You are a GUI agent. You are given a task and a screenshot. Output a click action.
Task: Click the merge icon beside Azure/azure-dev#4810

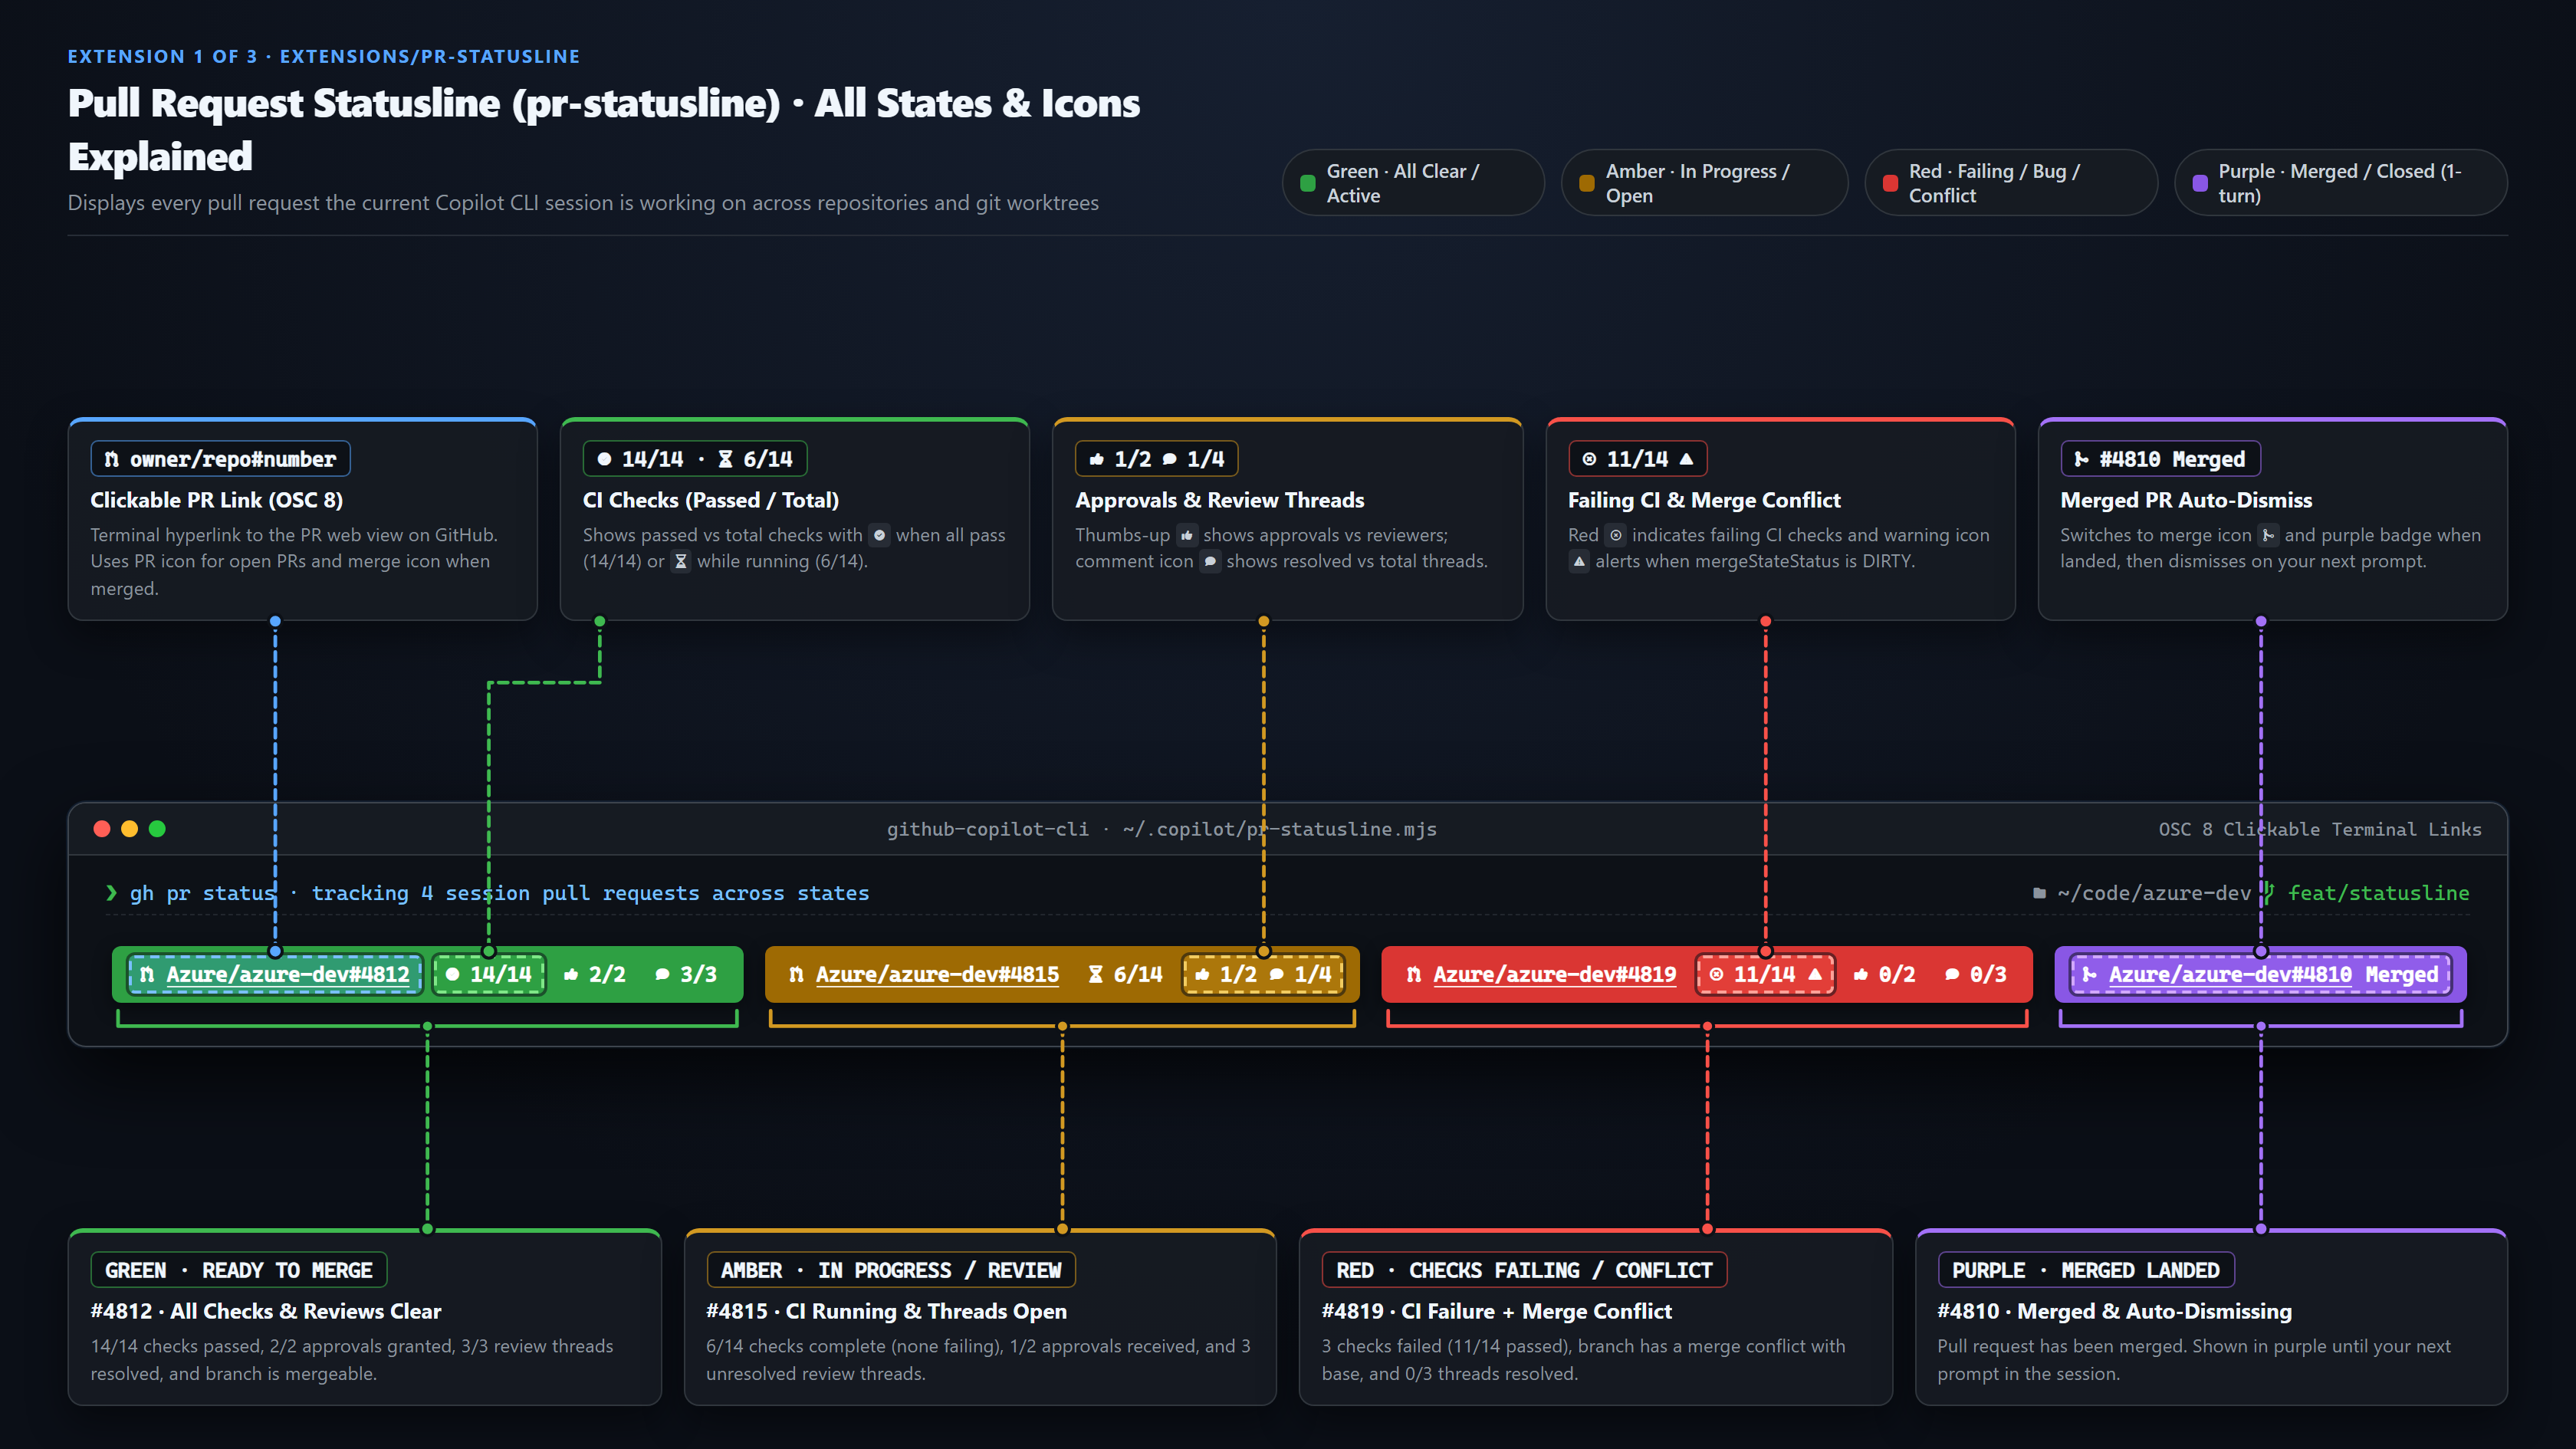pos(2089,974)
